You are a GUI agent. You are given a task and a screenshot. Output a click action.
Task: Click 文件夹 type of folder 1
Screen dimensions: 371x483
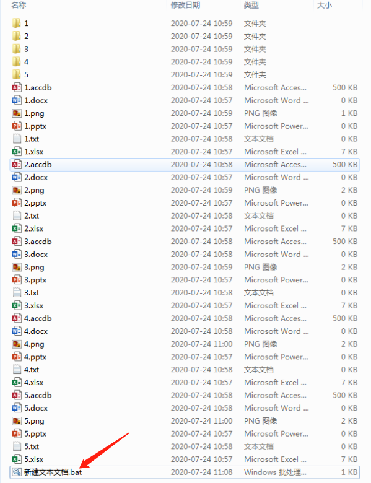pos(255,24)
